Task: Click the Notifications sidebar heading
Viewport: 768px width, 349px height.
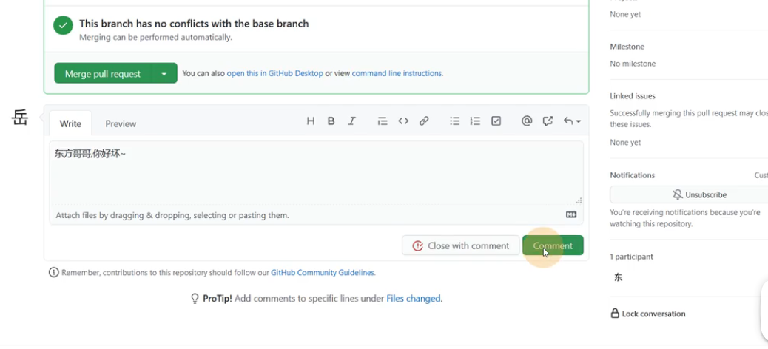Action: pos(633,175)
